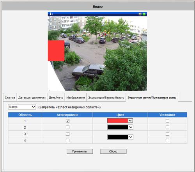195x172 pixels.
Task: Tick the Установки checkbox for area 2
Action: coord(167,127)
